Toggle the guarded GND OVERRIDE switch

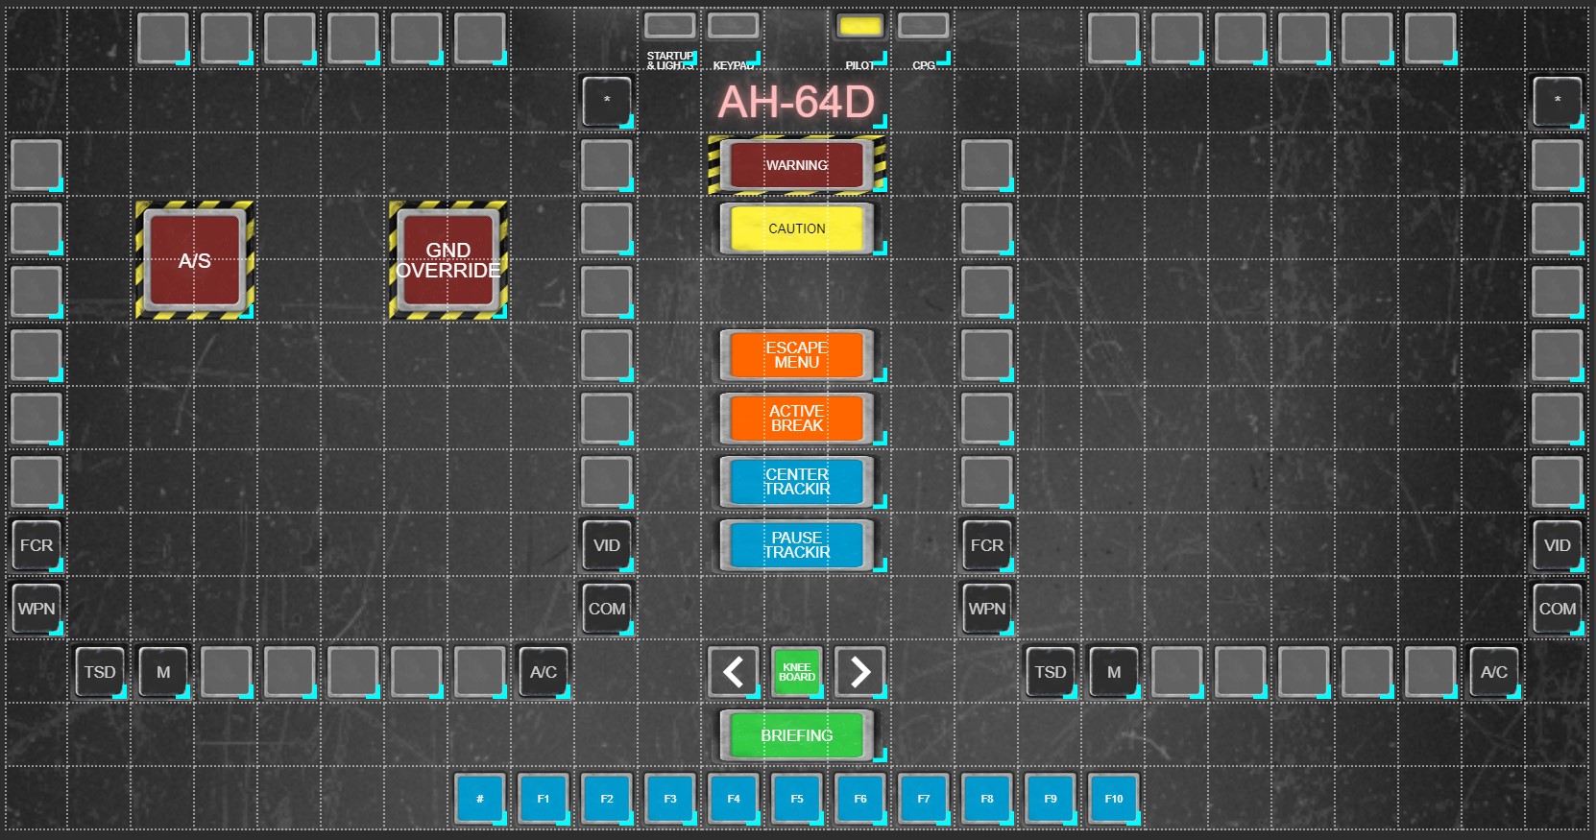(447, 260)
